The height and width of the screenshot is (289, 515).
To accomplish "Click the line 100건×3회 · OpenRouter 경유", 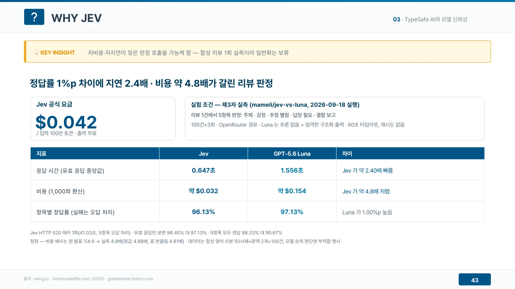I will 297,125.
